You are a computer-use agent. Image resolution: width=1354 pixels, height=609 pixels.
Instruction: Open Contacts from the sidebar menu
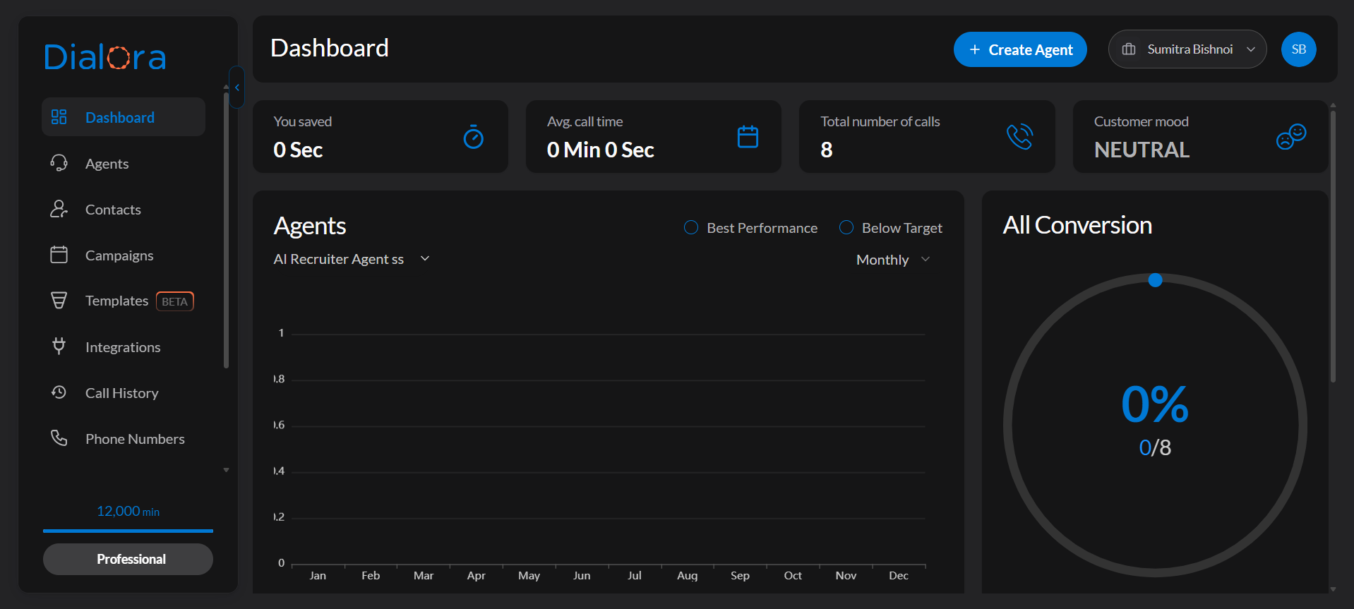(x=113, y=210)
